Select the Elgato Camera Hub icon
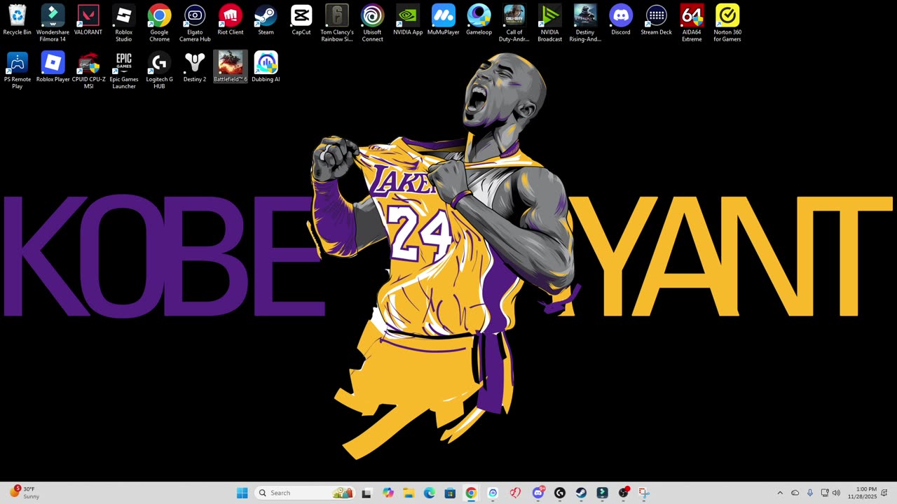 pyautogui.click(x=195, y=23)
